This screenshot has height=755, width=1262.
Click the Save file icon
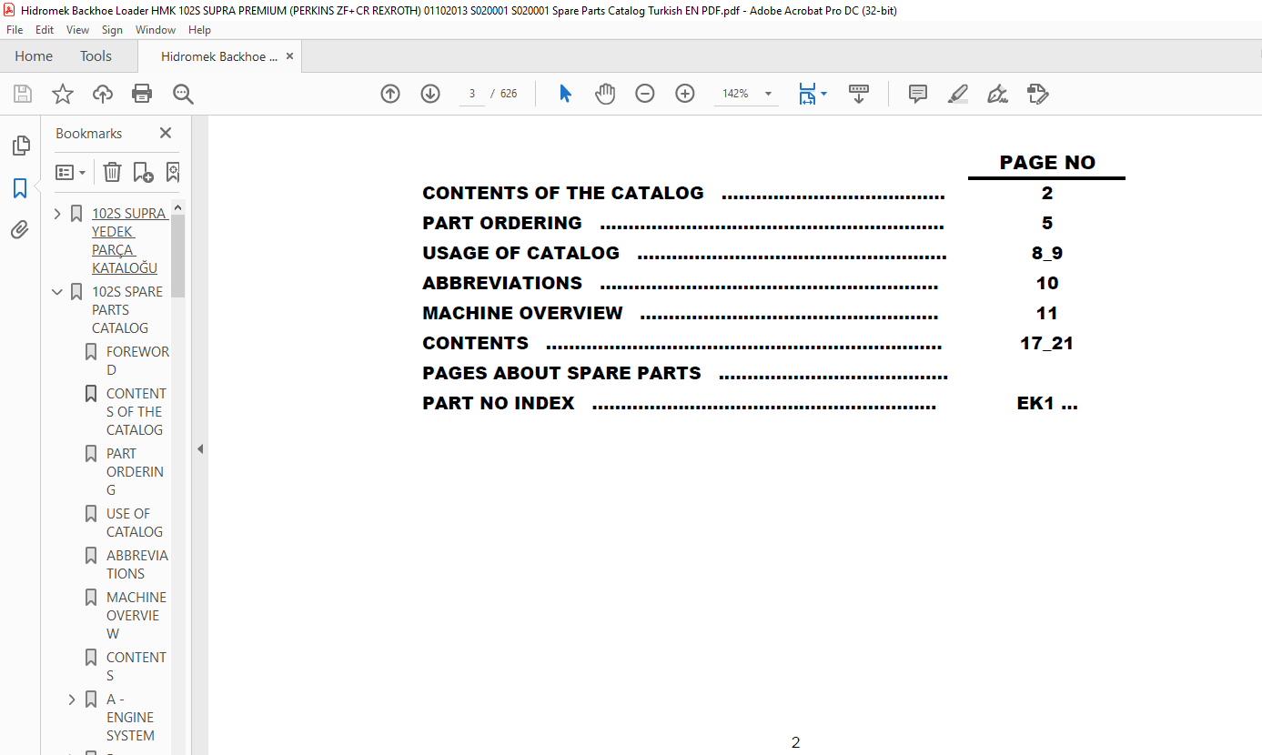click(23, 94)
